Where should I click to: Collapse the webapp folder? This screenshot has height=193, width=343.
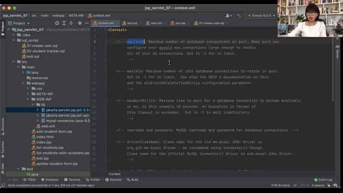pyautogui.click(x=24, y=83)
